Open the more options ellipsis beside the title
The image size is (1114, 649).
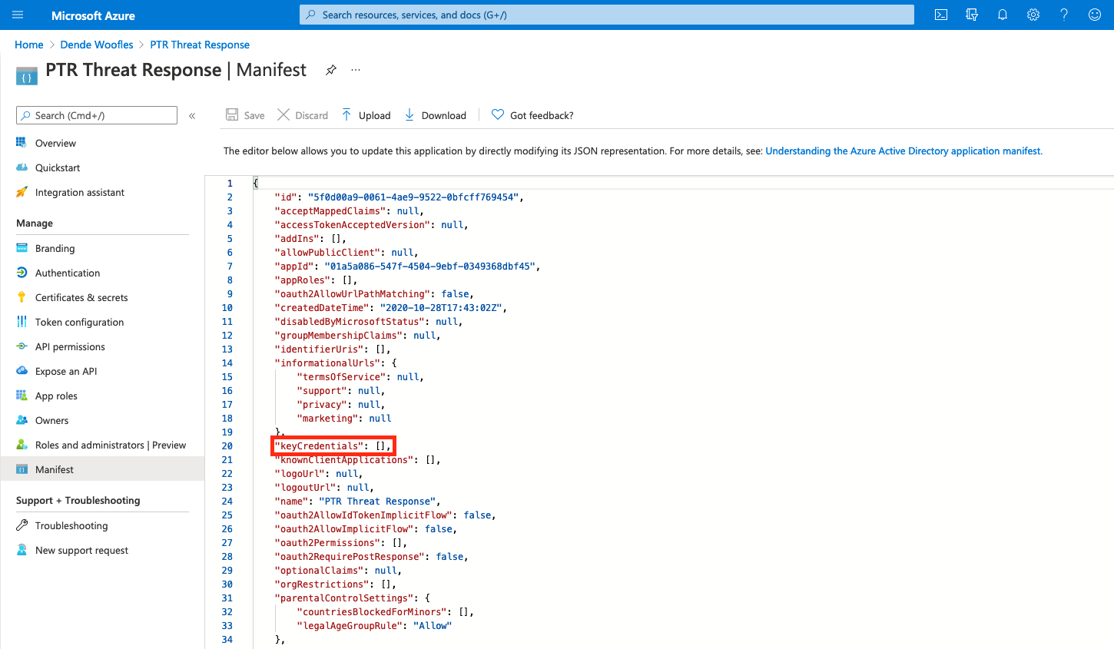point(356,70)
